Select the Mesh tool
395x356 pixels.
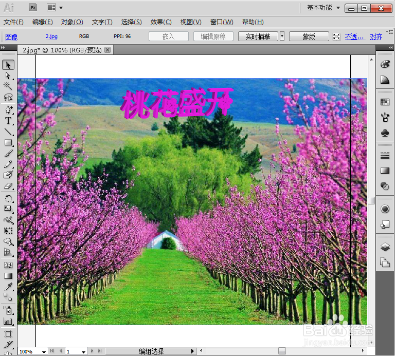(x=8, y=265)
